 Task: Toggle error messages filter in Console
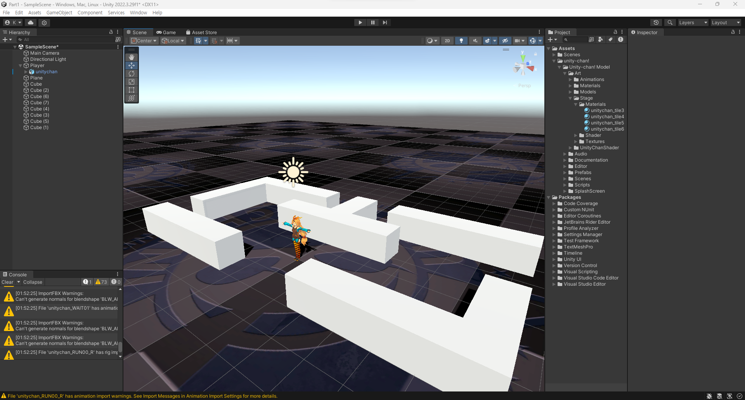116,282
